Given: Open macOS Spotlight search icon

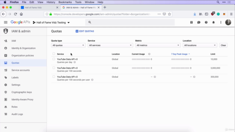Looking at the screenshot, I should [218, 2].
